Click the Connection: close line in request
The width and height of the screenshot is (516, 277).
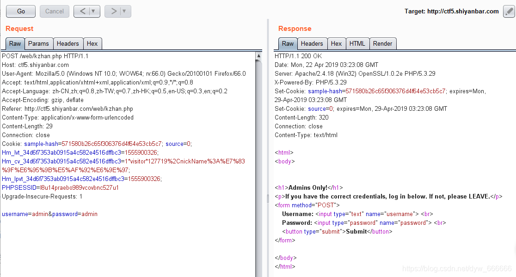click(26, 135)
